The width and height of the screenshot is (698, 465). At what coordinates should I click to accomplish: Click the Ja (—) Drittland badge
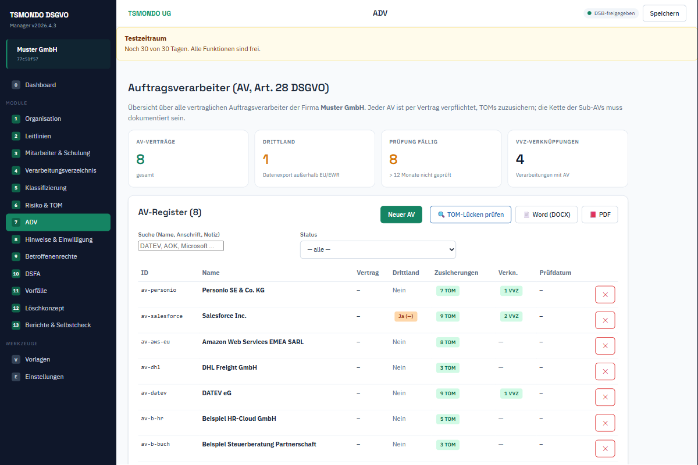(x=406, y=316)
